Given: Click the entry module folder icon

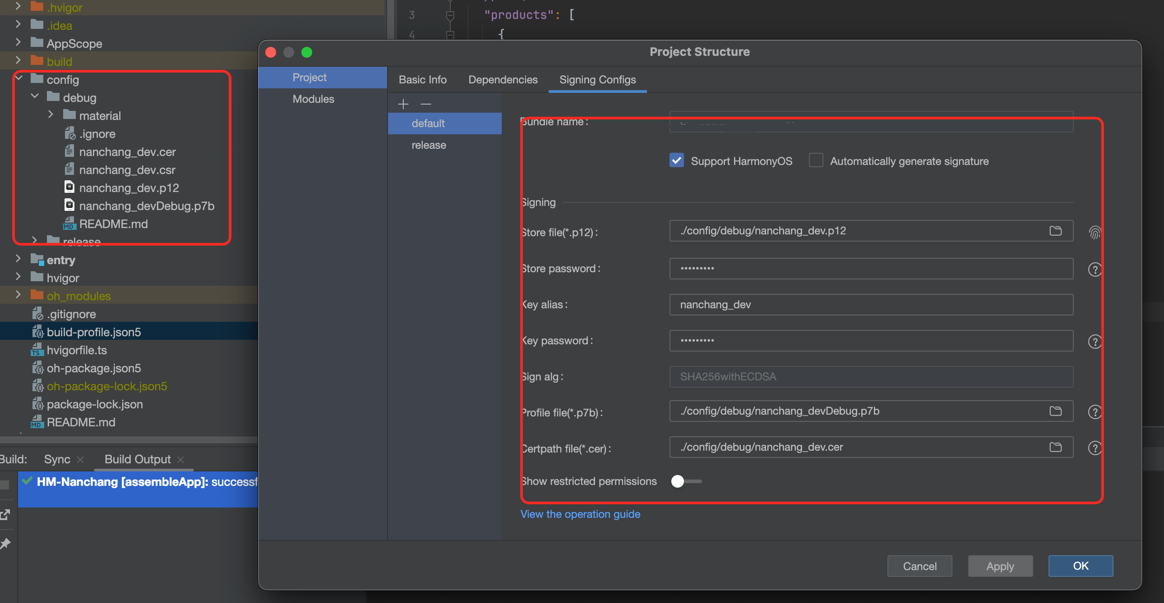Looking at the screenshot, I should [x=37, y=260].
